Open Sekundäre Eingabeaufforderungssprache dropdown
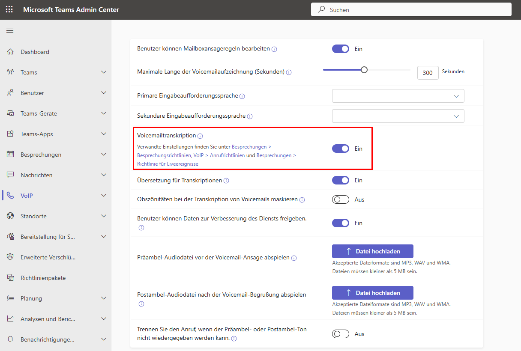This screenshot has width=521, height=351. 398,116
